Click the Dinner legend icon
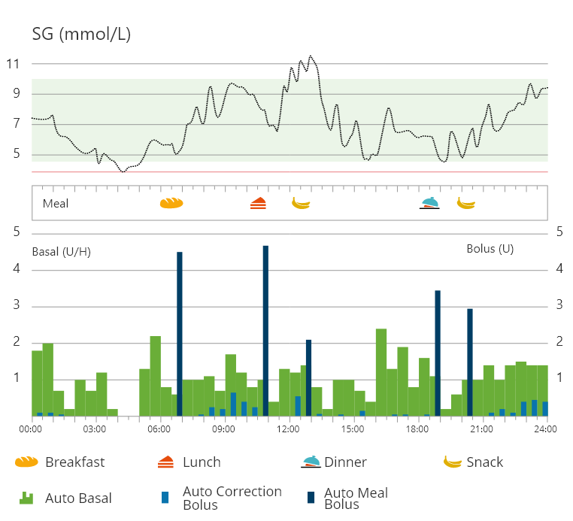 click(x=310, y=462)
